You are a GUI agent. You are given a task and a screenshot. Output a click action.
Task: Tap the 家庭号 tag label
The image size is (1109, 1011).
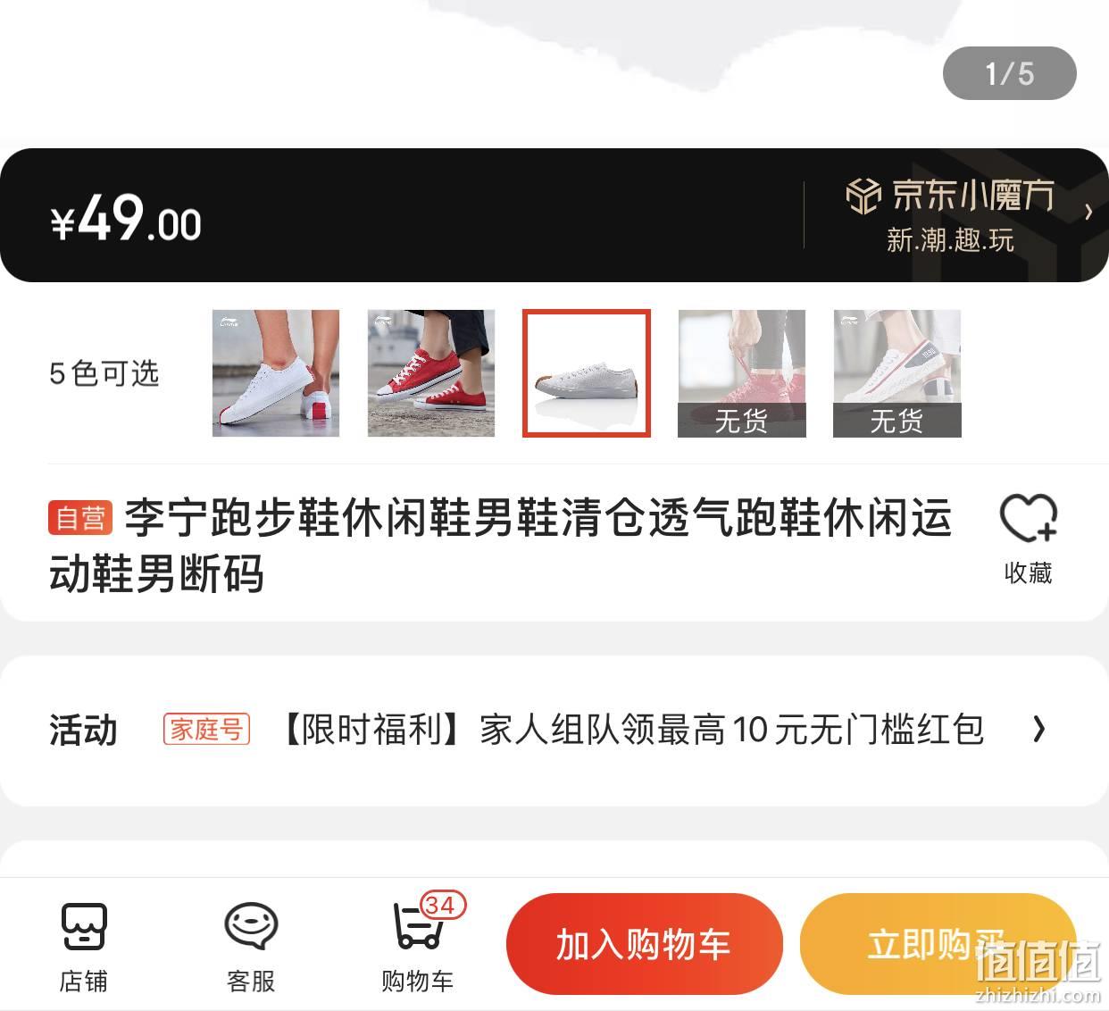click(206, 730)
